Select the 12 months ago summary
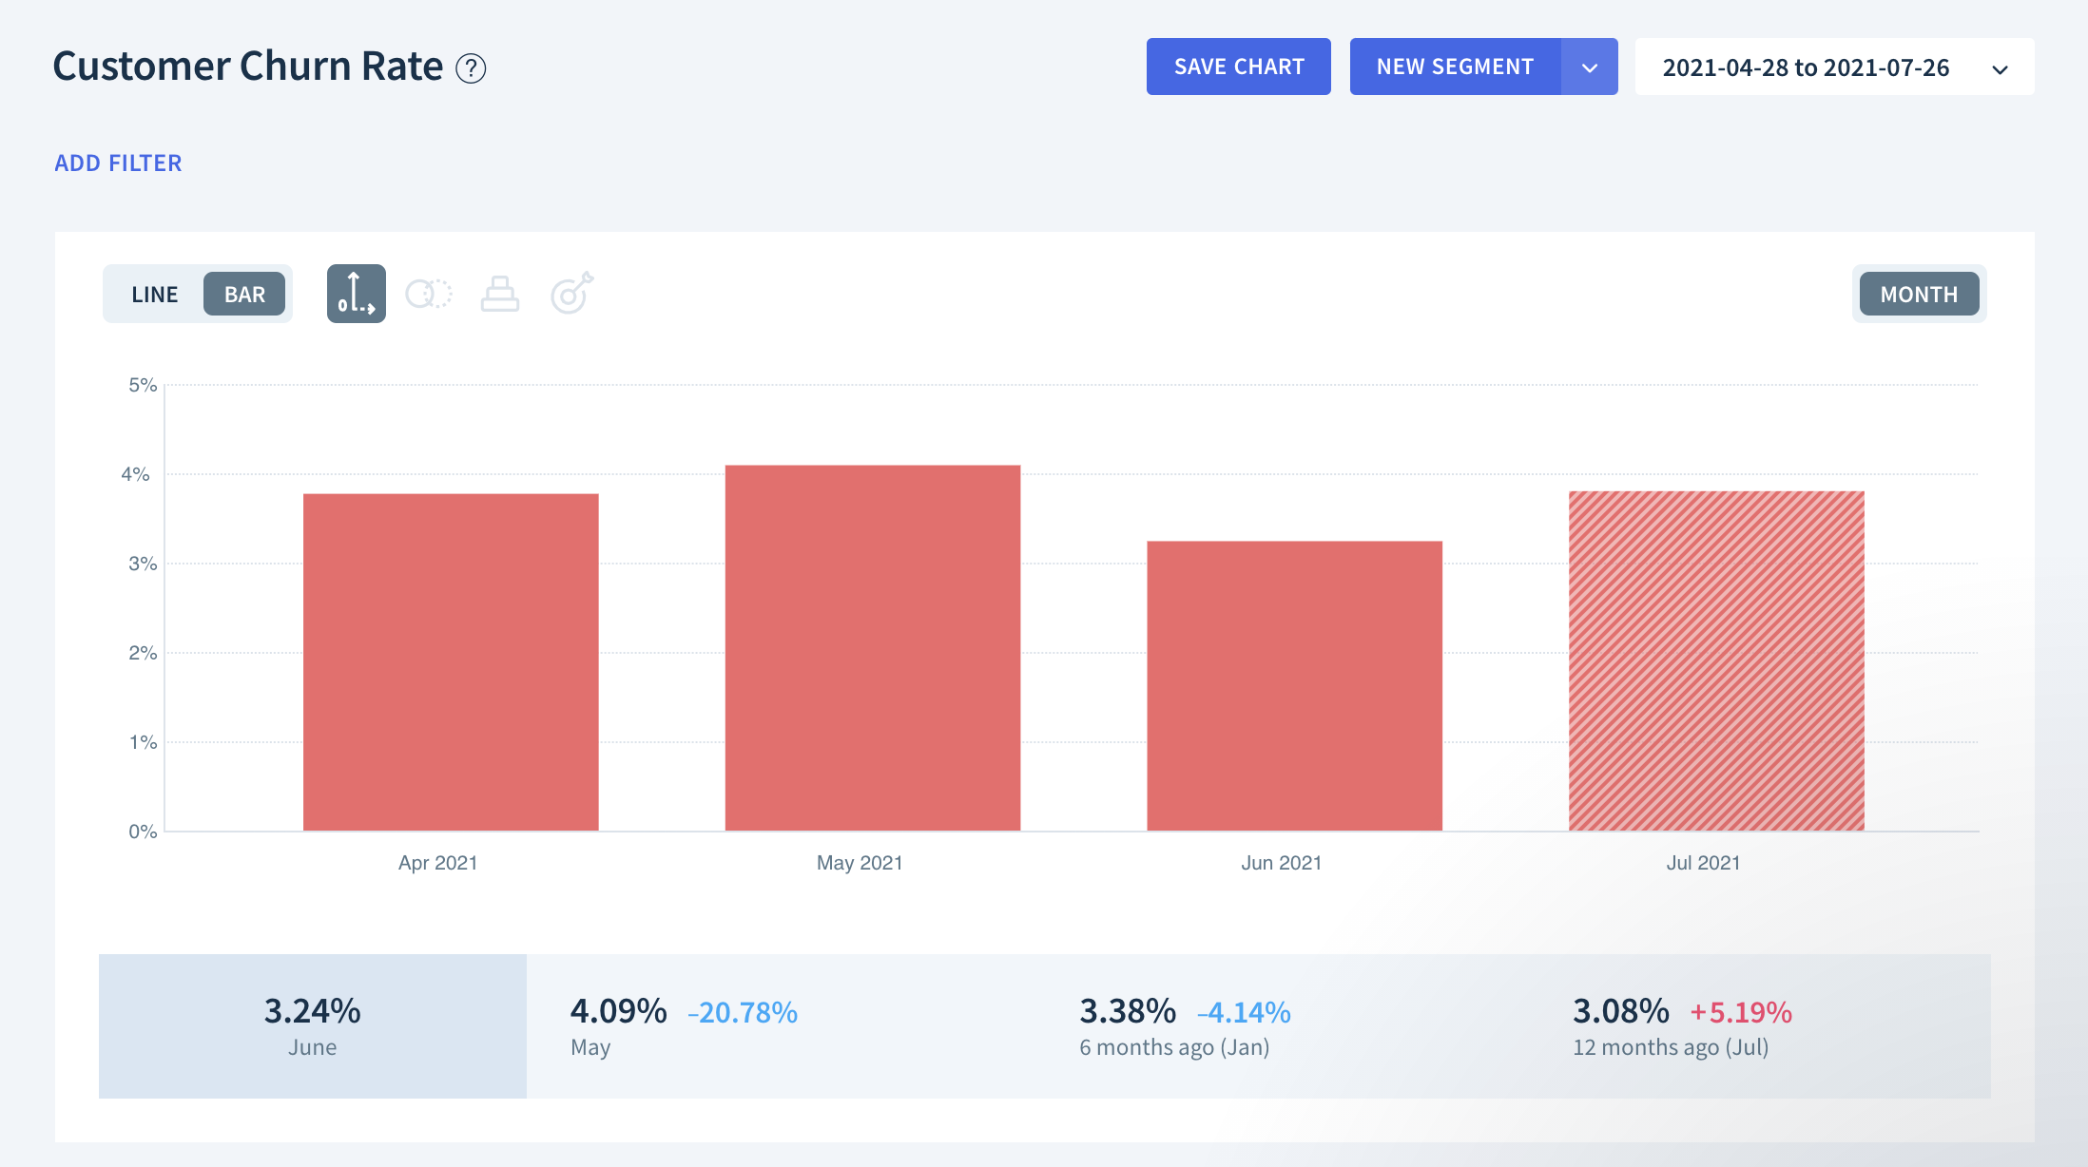The width and height of the screenshot is (2088, 1167). point(1681,1026)
